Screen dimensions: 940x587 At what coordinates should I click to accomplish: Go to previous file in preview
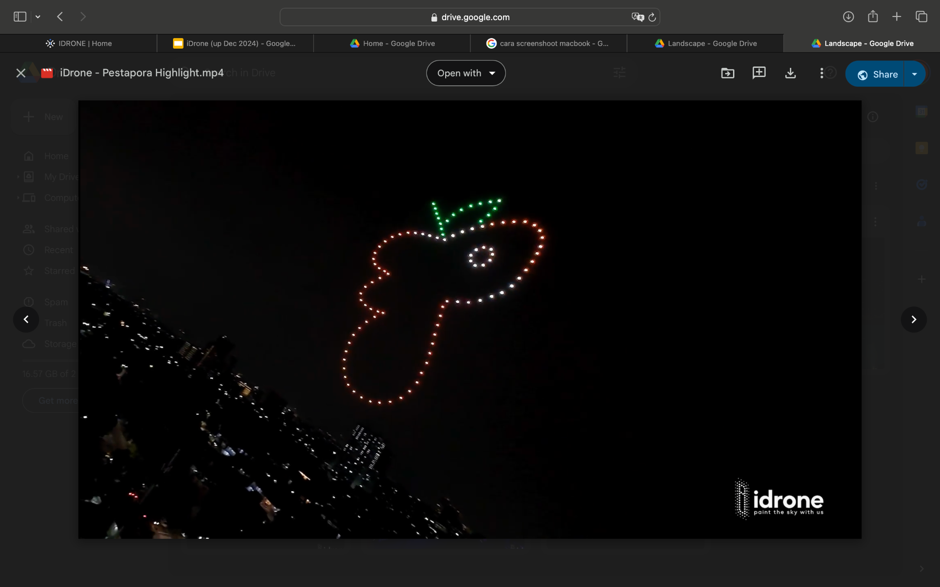(26, 319)
